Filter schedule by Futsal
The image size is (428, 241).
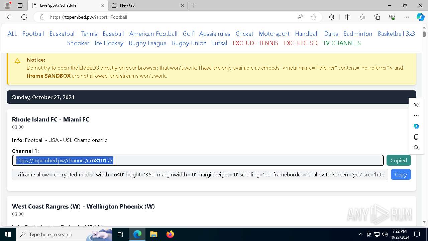(x=220, y=43)
